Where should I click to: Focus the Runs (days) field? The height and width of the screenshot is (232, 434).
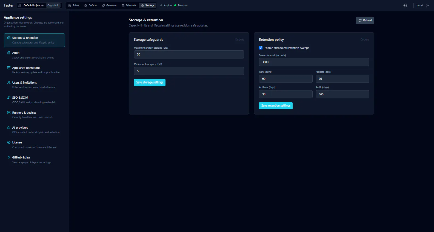coord(285,79)
